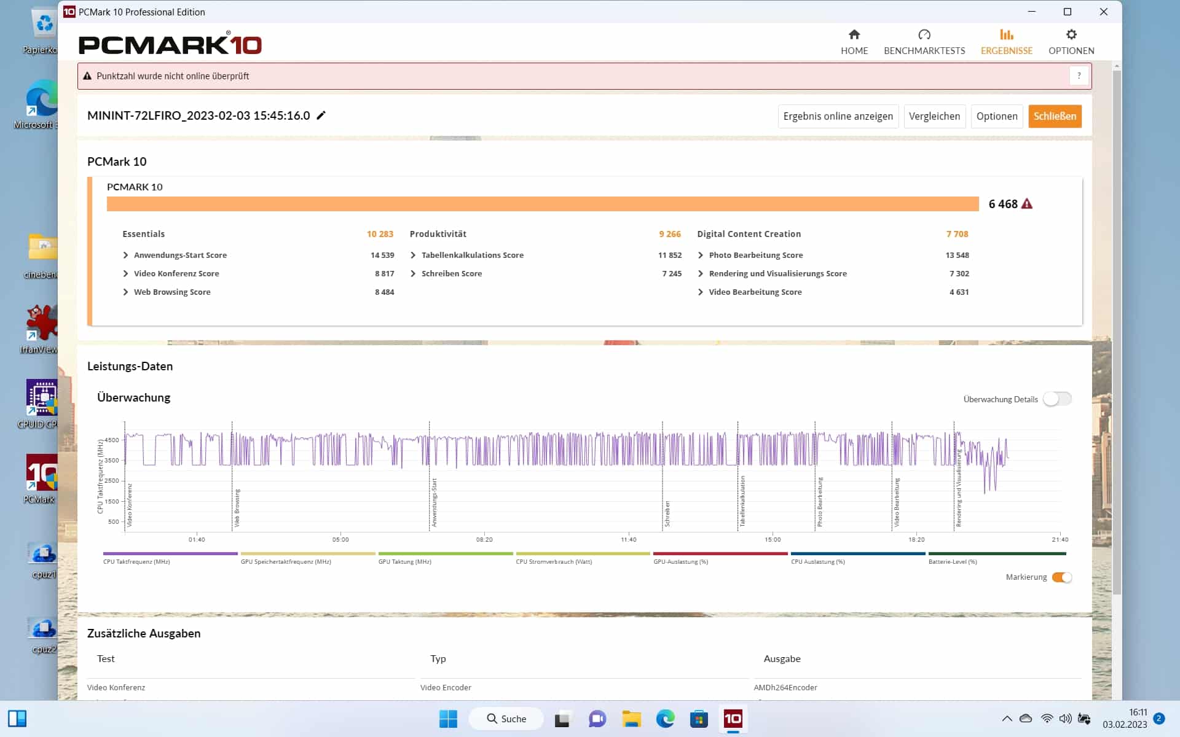Click the Ergebnis online anzeigen button

[x=838, y=116]
